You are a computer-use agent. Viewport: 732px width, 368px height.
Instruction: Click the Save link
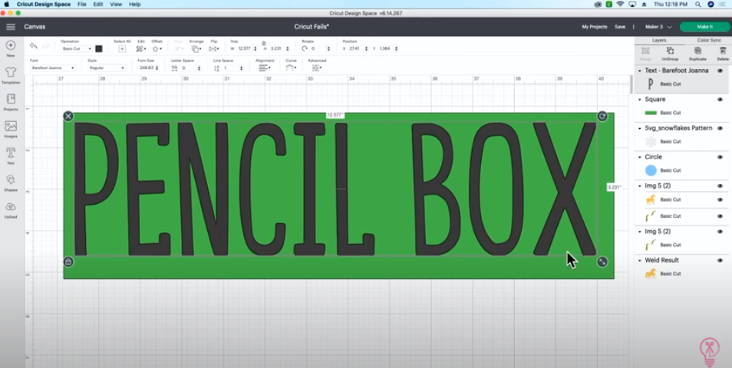(619, 27)
